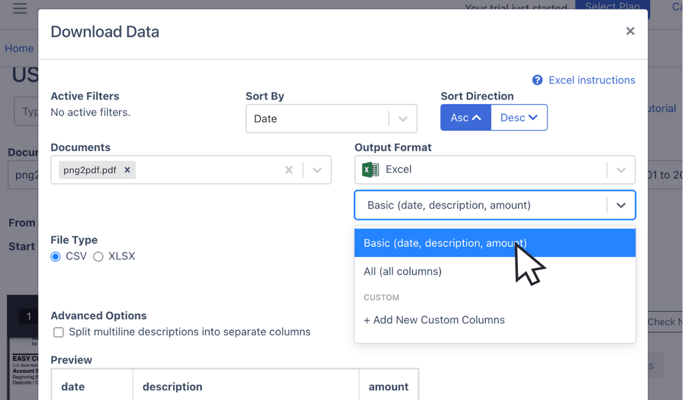Remove png2pdf.pdf tag from Documents

tap(127, 170)
